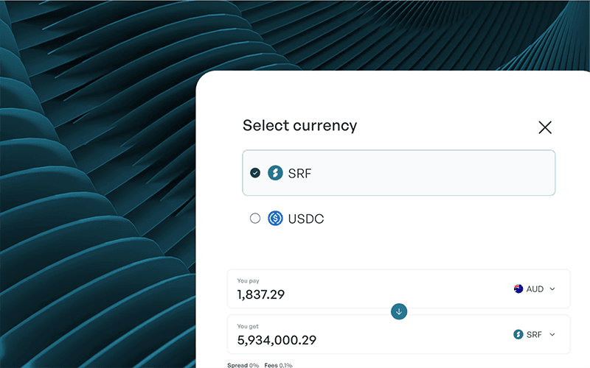Screen dimensions: 590x368
Task: Focus the You pay amount 1,837.29
Action: coord(261,295)
